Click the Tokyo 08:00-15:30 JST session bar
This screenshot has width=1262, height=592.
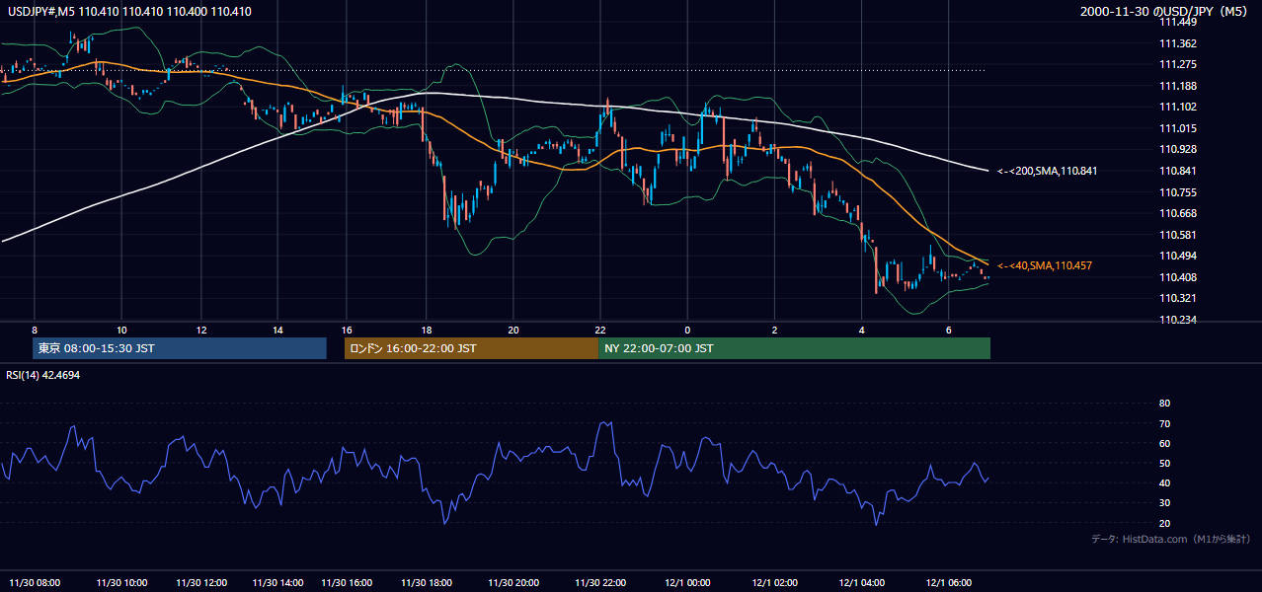[180, 348]
